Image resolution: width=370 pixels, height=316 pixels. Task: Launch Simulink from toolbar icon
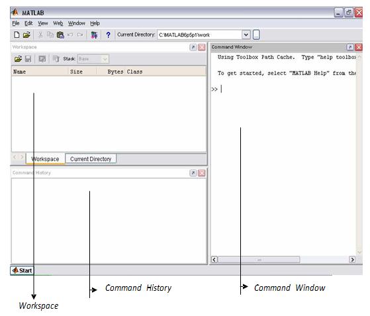point(94,35)
